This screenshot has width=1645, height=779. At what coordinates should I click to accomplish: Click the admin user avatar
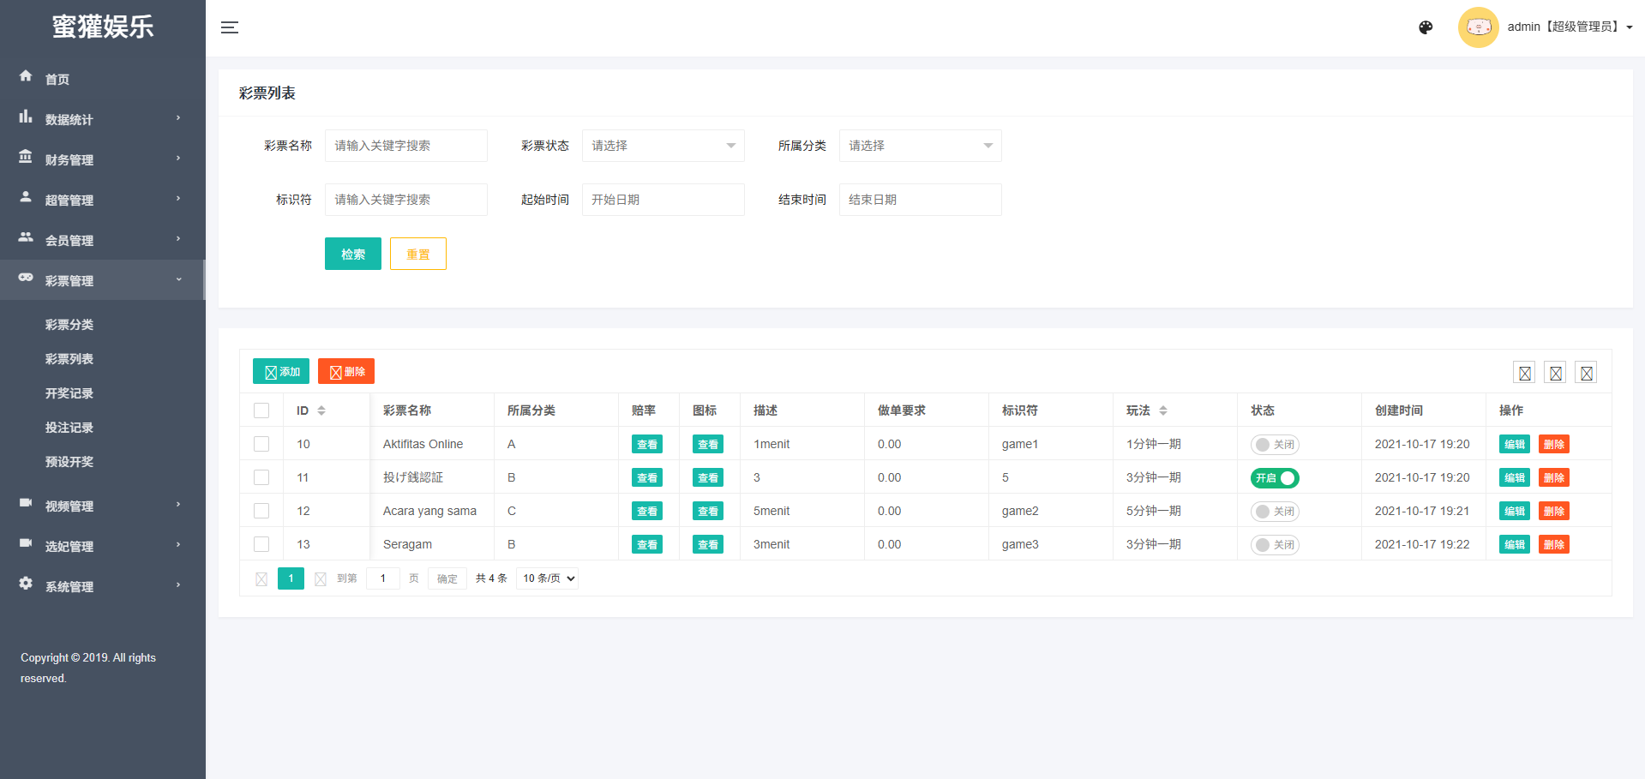tap(1478, 27)
